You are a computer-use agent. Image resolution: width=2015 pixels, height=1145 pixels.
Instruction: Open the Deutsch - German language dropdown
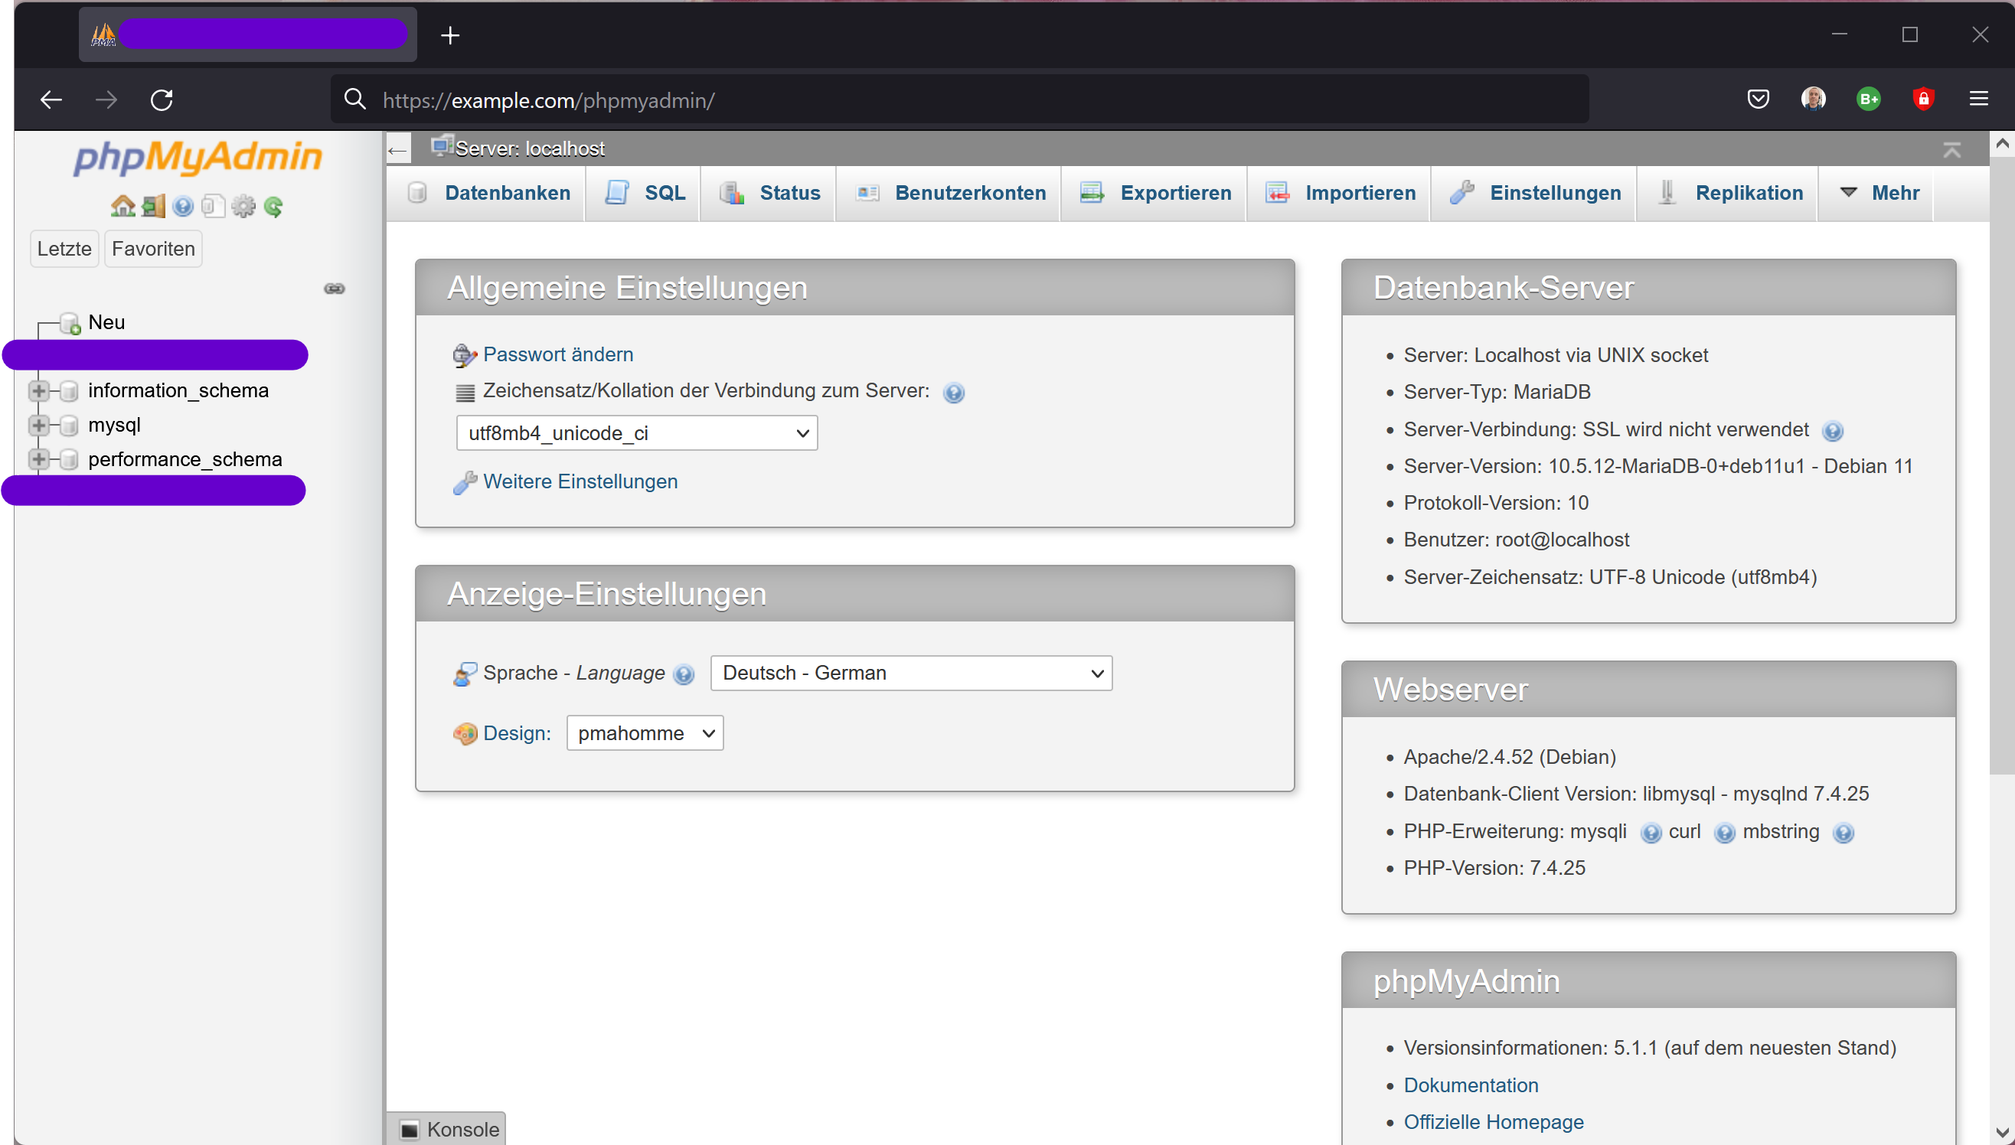click(x=911, y=674)
